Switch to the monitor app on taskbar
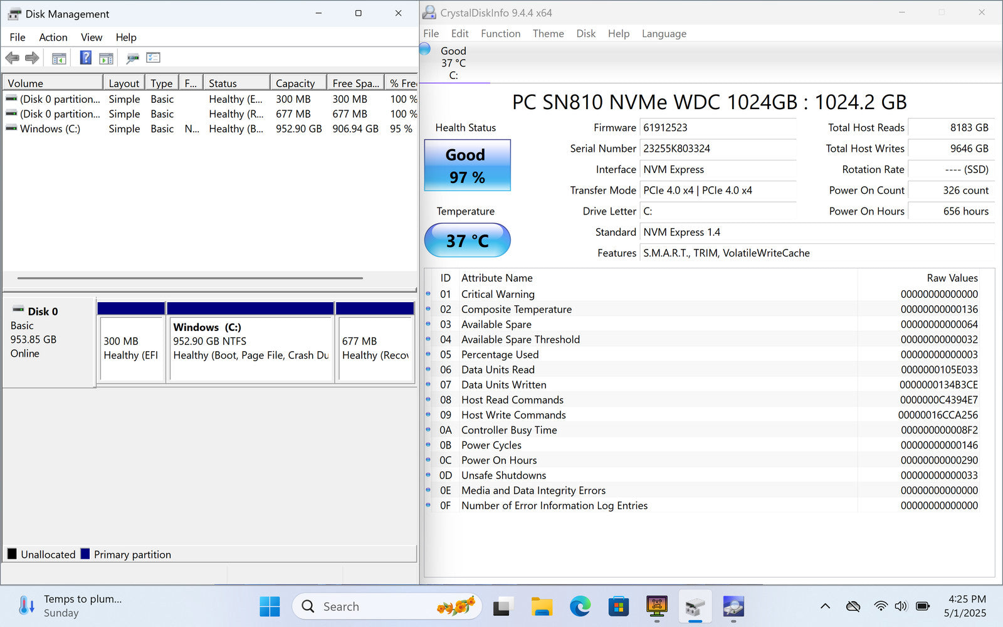 [656, 606]
